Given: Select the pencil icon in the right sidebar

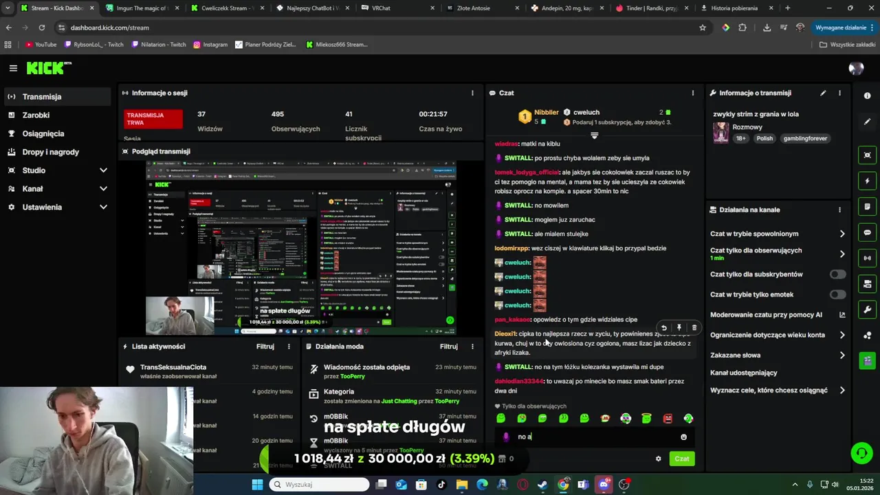Looking at the screenshot, I should 867,122.
